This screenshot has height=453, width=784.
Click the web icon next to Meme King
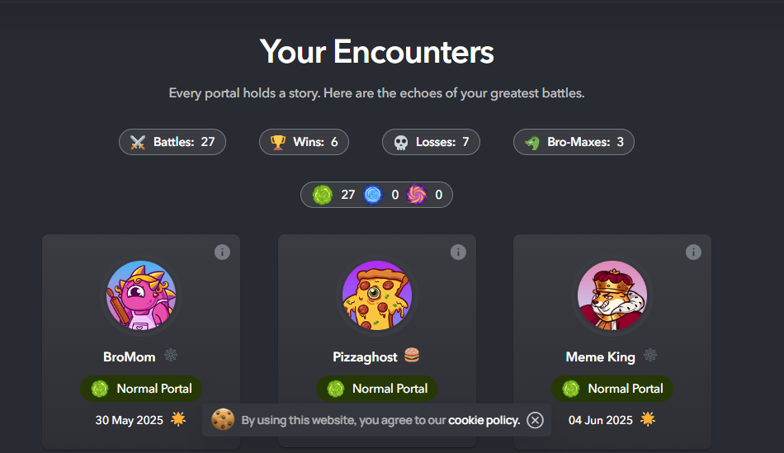tap(650, 356)
